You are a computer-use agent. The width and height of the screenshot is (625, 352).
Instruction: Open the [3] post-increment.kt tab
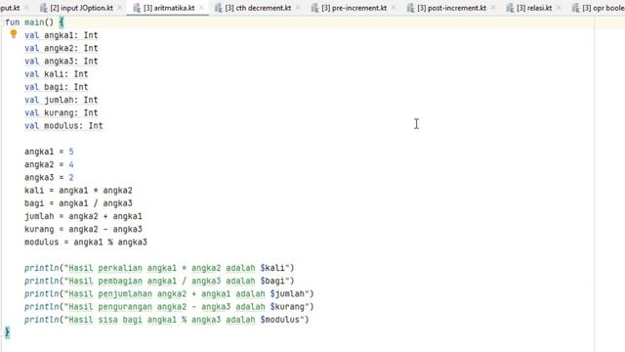click(x=451, y=8)
